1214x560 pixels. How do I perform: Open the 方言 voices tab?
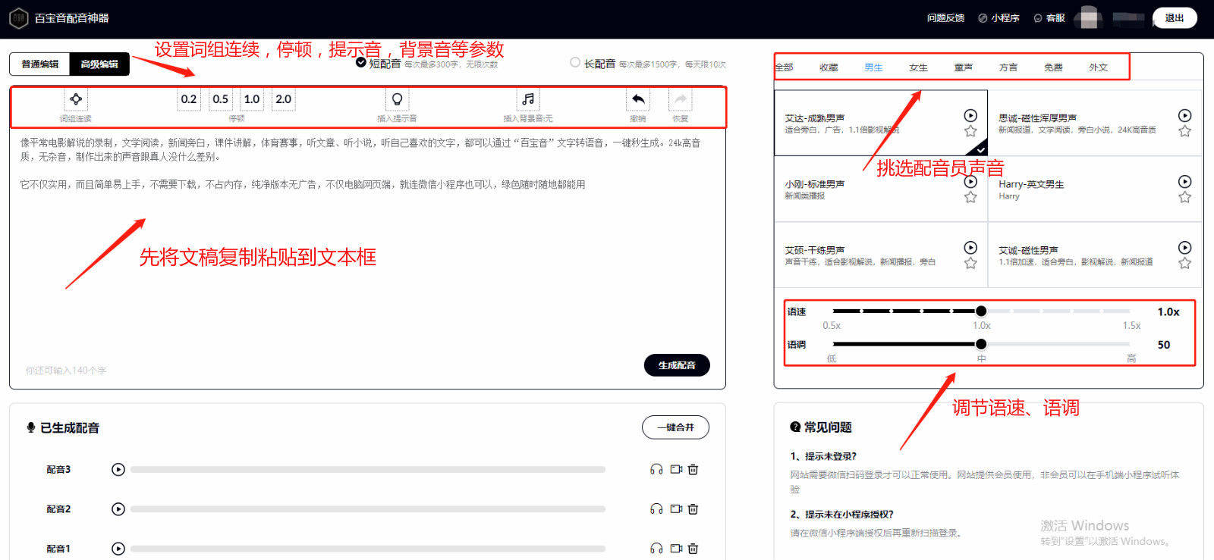(x=1008, y=67)
